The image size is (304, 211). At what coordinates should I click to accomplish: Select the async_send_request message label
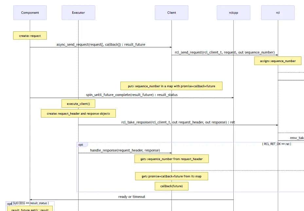pos(101,44)
